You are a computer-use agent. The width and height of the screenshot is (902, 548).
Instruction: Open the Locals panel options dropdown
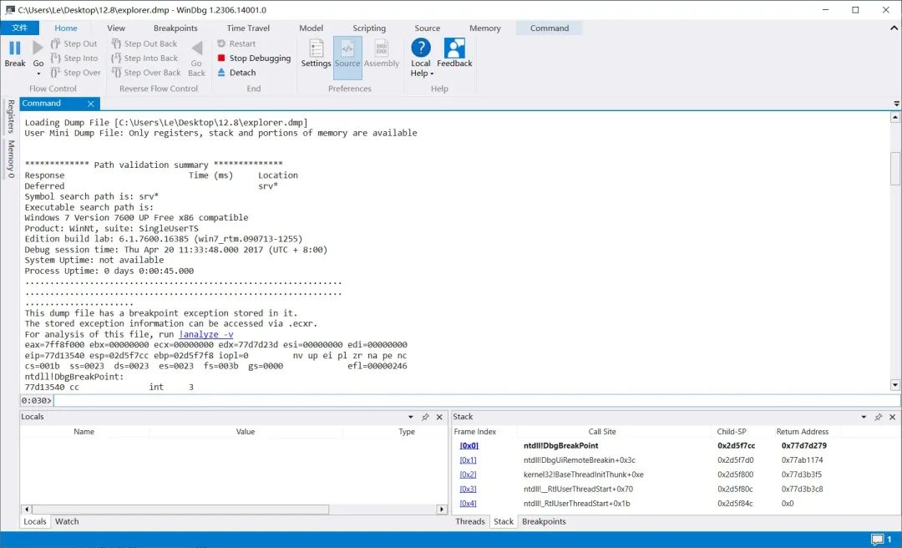pyautogui.click(x=410, y=417)
